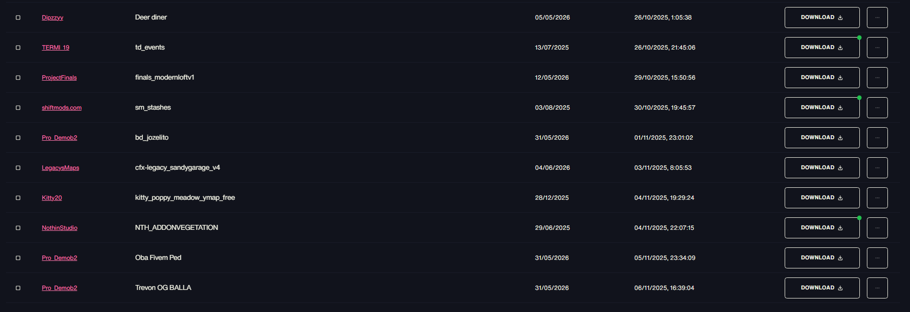The image size is (910, 312).
Task: Open the Dipzzyy author link
Action: (52, 18)
